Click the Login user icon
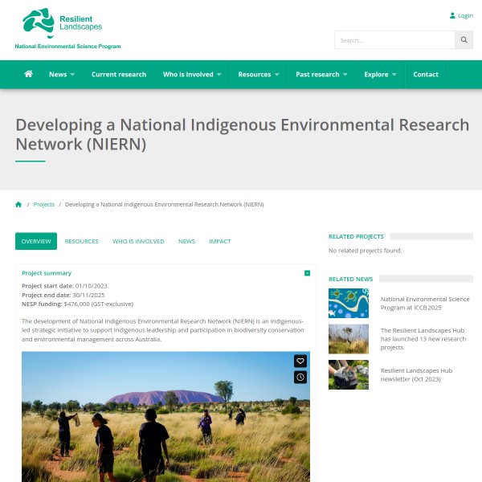The width and height of the screenshot is (482, 482). pyautogui.click(x=452, y=15)
